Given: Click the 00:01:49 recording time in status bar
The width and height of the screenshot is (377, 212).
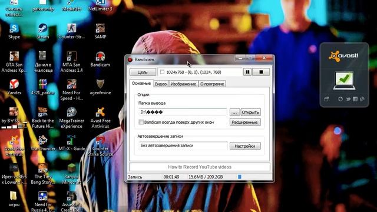Looking at the screenshot, I should (x=171, y=177).
